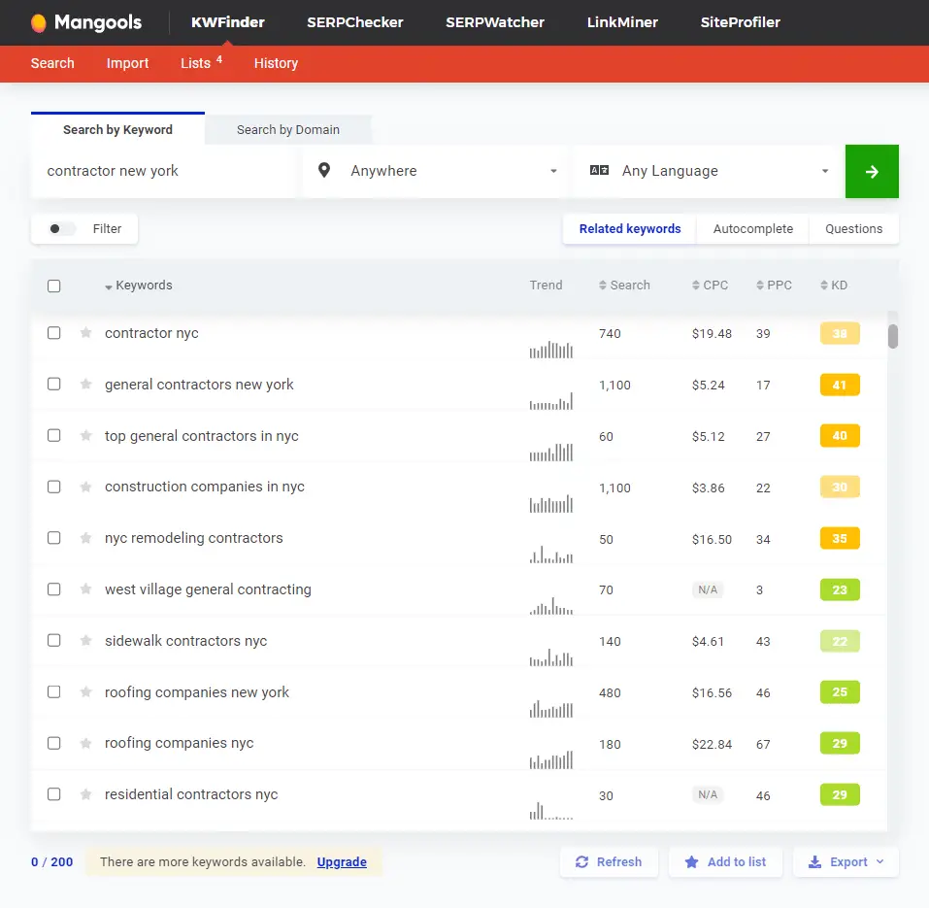The width and height of the screenshot is (929, 908).
Task: Click the green KD 23 badge
Action: [840, 589]
